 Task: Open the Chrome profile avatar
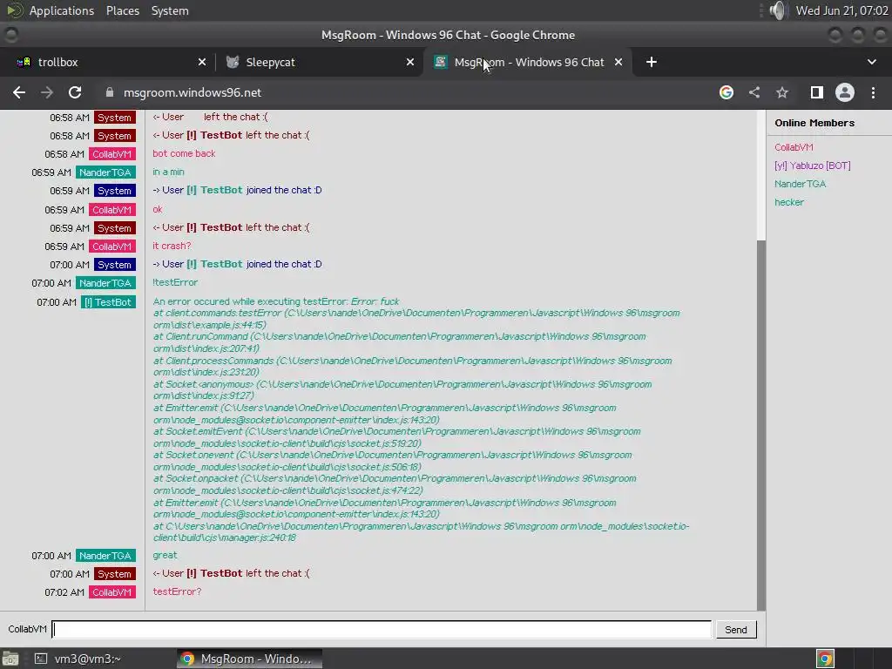coord(845,92)
